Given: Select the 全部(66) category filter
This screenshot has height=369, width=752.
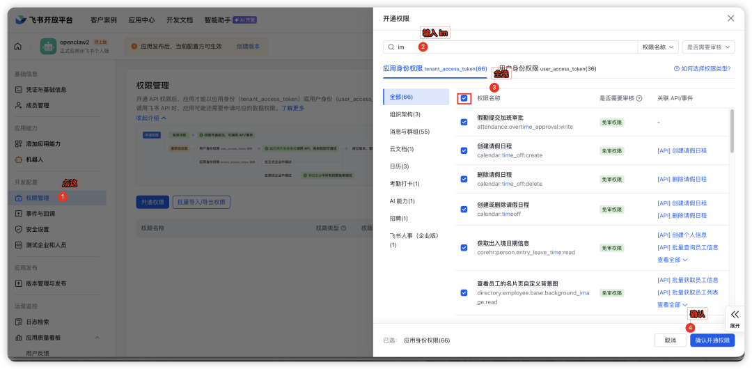Looking at the screenshot, I should [416, 97].
